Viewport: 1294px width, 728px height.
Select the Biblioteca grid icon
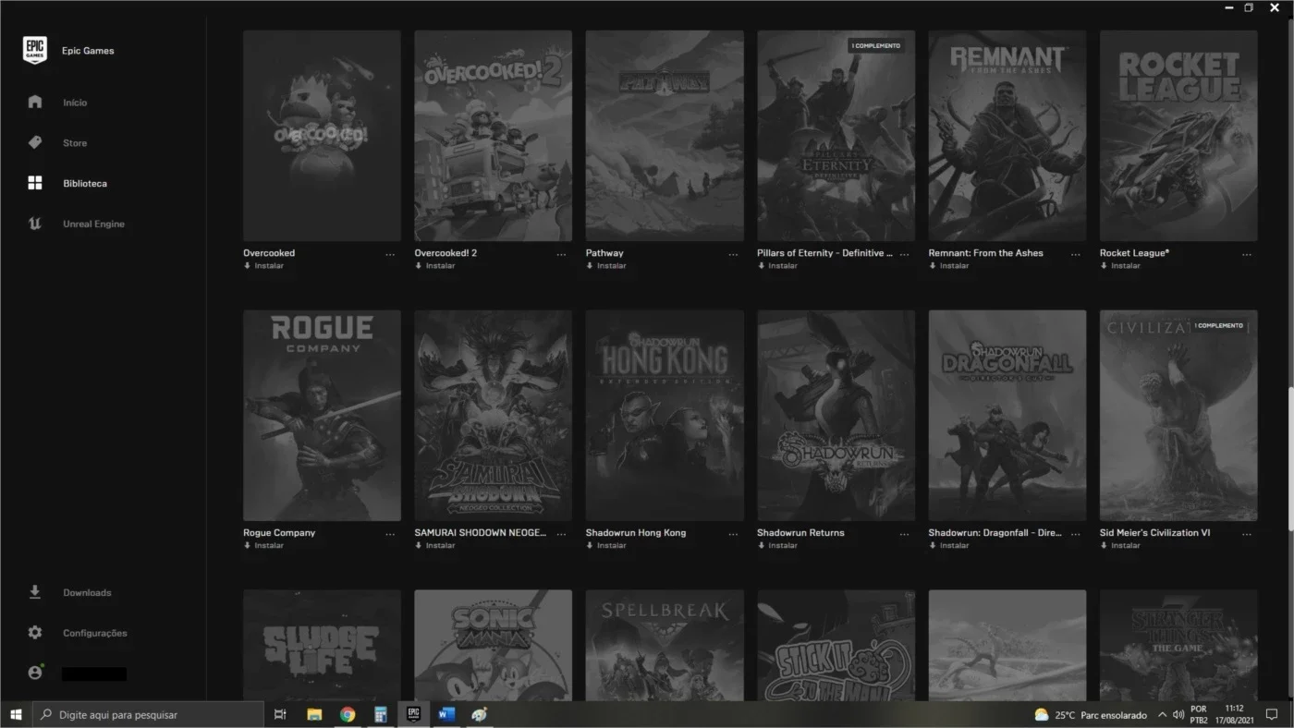[35, 183]
